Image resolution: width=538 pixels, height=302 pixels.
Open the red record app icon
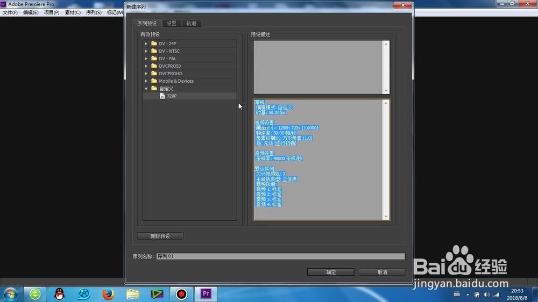(x=181, y=294)
